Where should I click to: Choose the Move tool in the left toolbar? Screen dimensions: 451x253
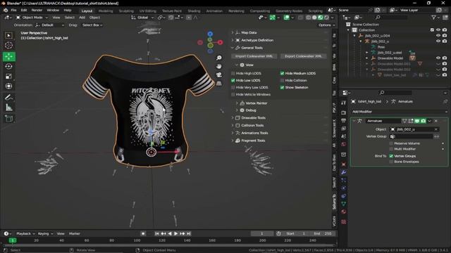[x=9, y=56]
